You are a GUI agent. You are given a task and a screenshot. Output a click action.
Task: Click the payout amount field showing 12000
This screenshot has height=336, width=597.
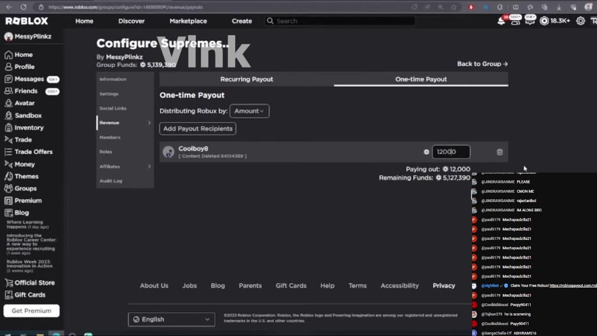[x=451, y=152]
